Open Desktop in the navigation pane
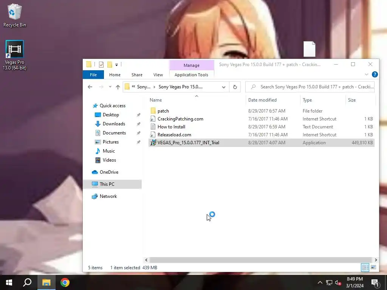Viewport: 387px width, 290px height. point(111,115)
